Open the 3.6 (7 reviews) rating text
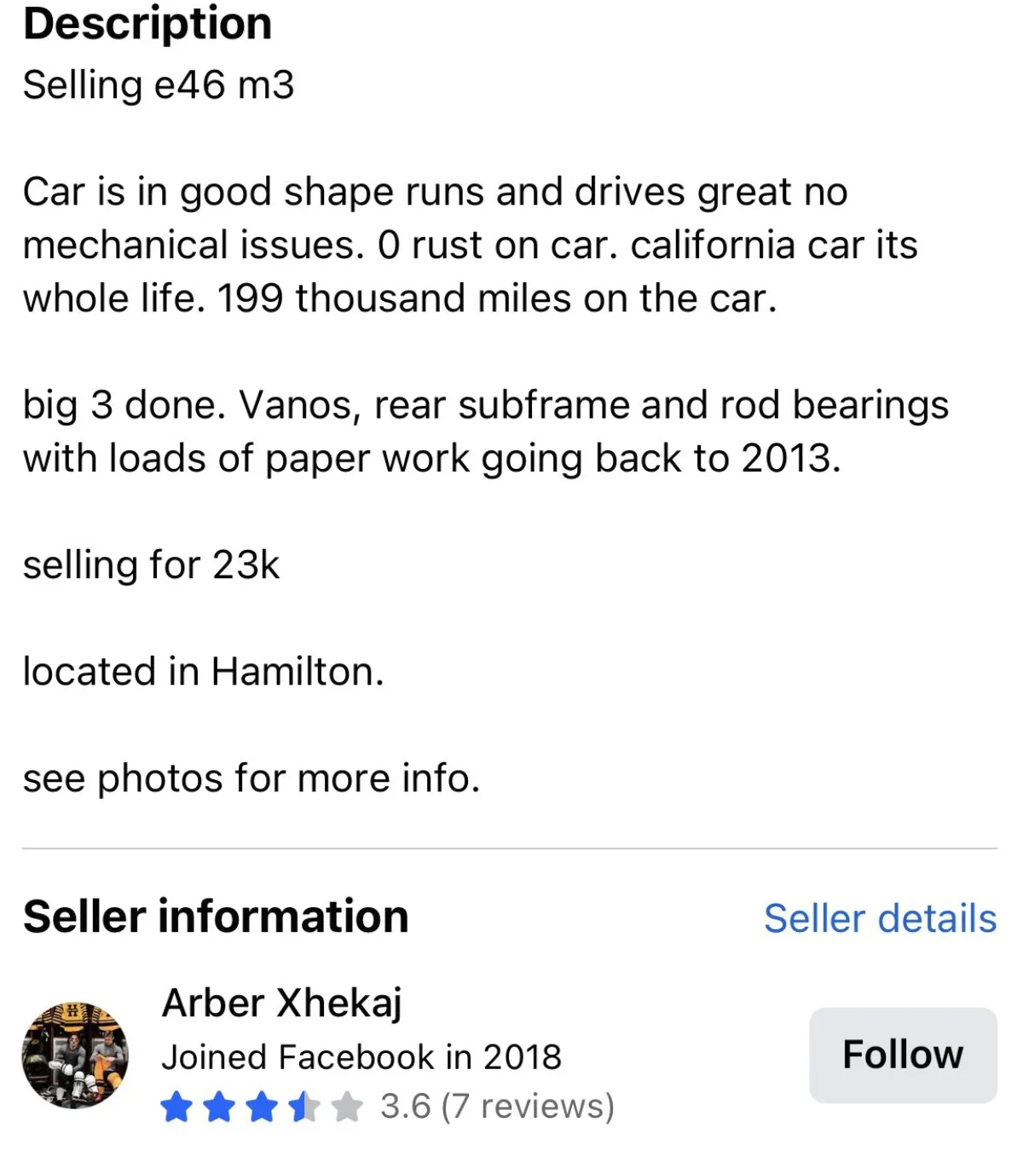The height and width of the screenshot is (1151, 1023). point(497,1106)
